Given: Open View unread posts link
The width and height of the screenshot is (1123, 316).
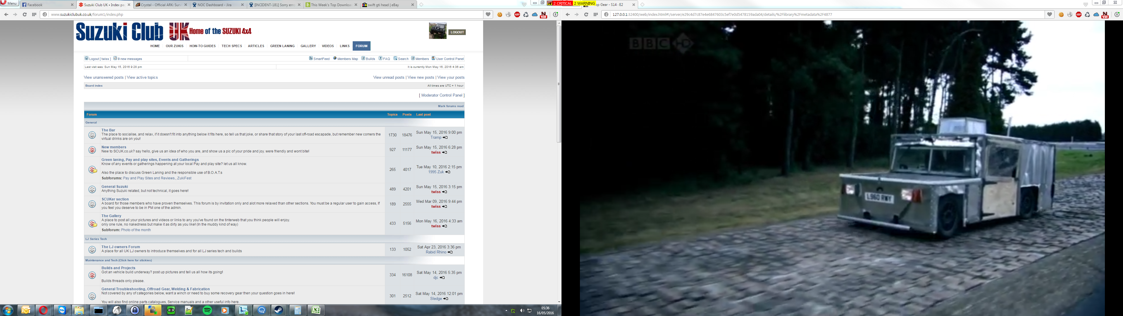Looking at the screenshot, I should pos(389,77).
